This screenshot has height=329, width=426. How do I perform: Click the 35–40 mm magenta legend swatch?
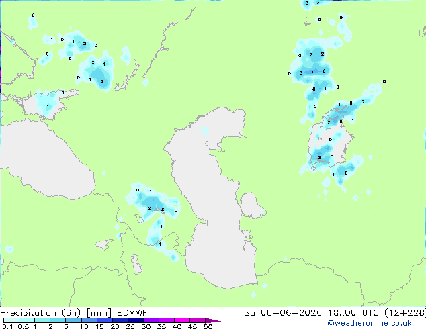[167, 320]
